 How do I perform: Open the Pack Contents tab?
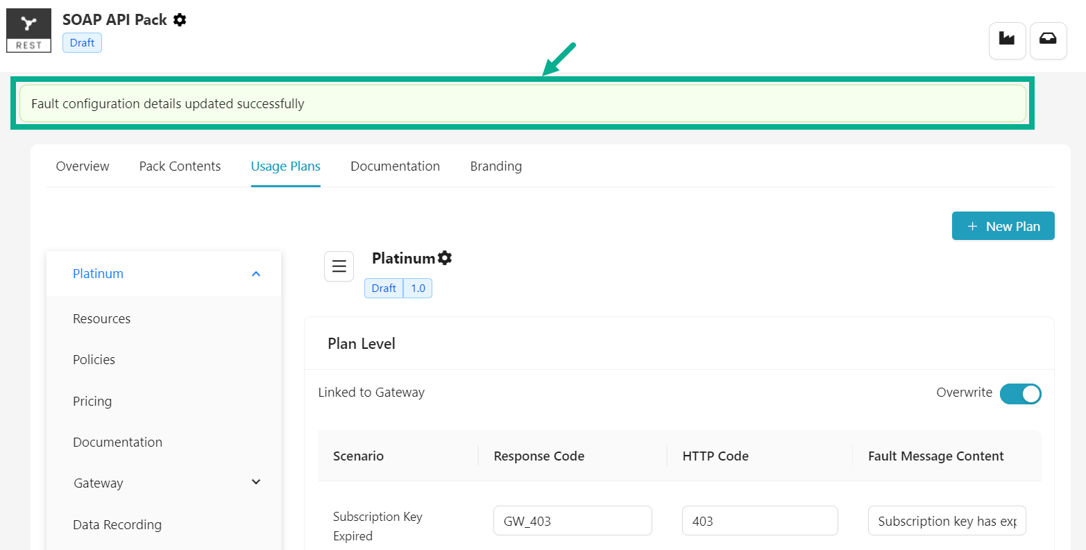point(180,166)
